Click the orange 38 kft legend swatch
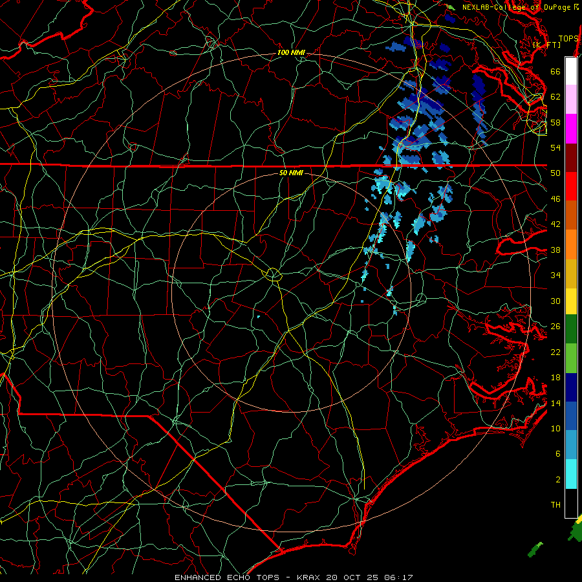 point(571,244)
